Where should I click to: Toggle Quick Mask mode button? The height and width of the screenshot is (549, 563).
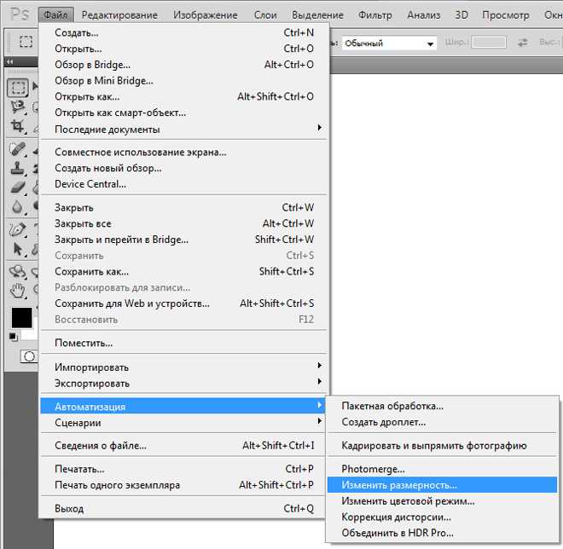tap(29, 356)
